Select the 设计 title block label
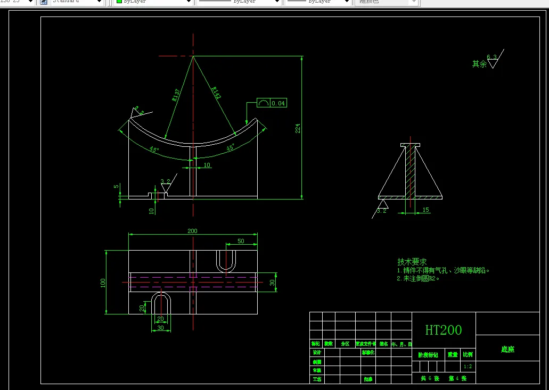This screenshot has height=390, width=549. click(317, 352)
